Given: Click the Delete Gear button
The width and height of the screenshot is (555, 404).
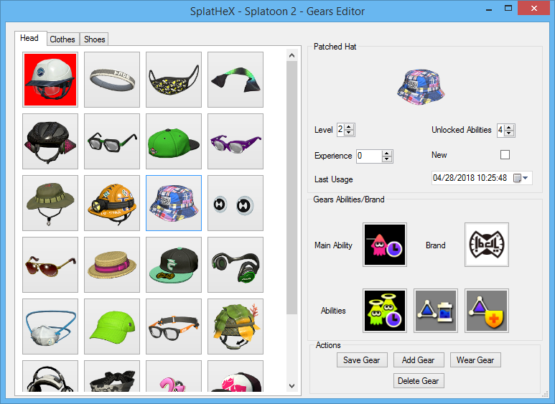Looking at the screenshot, I should click(419, 381).
